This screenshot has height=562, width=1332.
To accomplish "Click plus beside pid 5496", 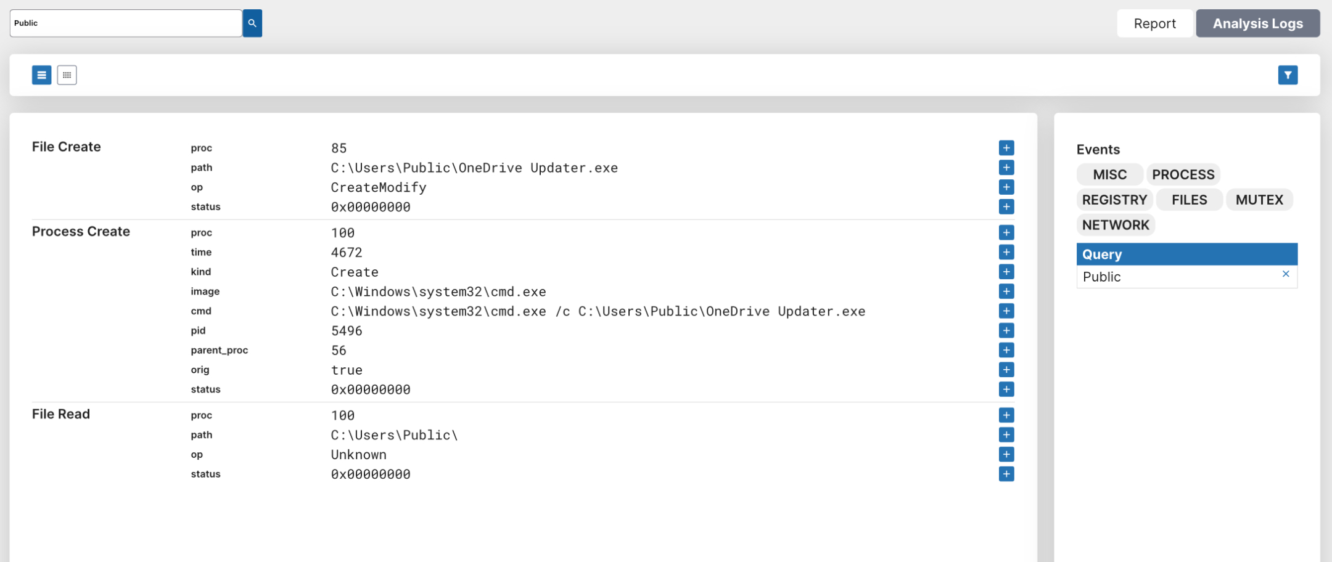I will (x=1006, y=331).
